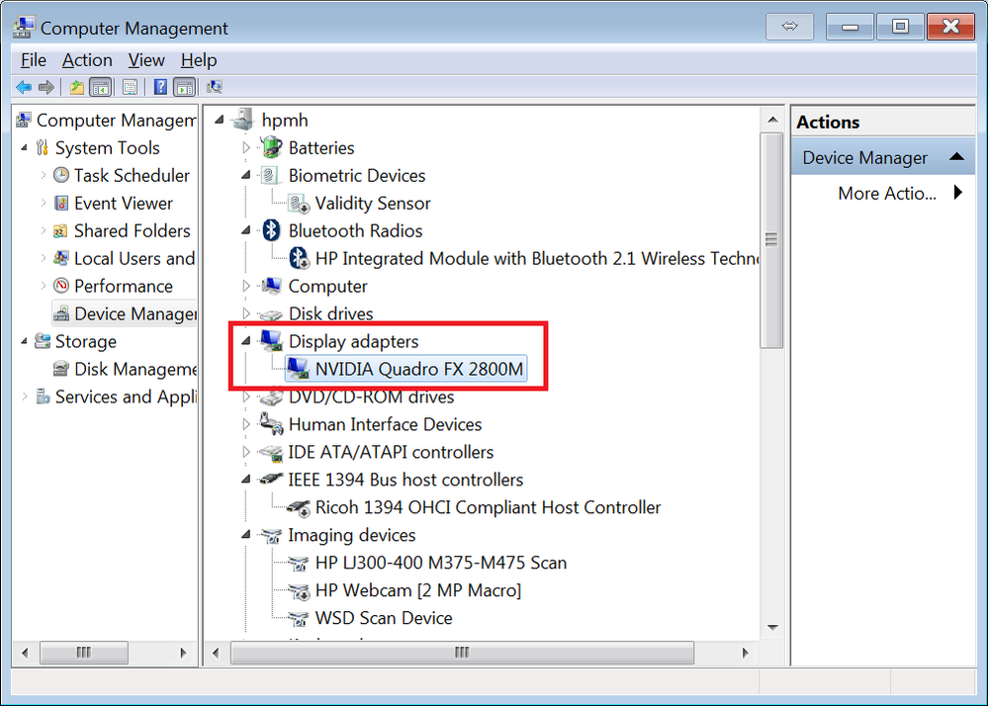
Task: Click the double-arrow button in title bar
Action: 789,27
